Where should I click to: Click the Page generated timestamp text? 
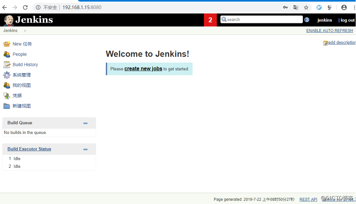(254, 199)
